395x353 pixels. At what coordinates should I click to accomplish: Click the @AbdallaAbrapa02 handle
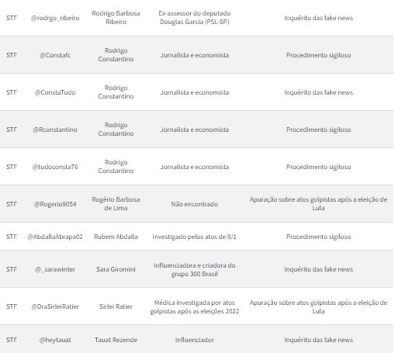click(55, 237)
